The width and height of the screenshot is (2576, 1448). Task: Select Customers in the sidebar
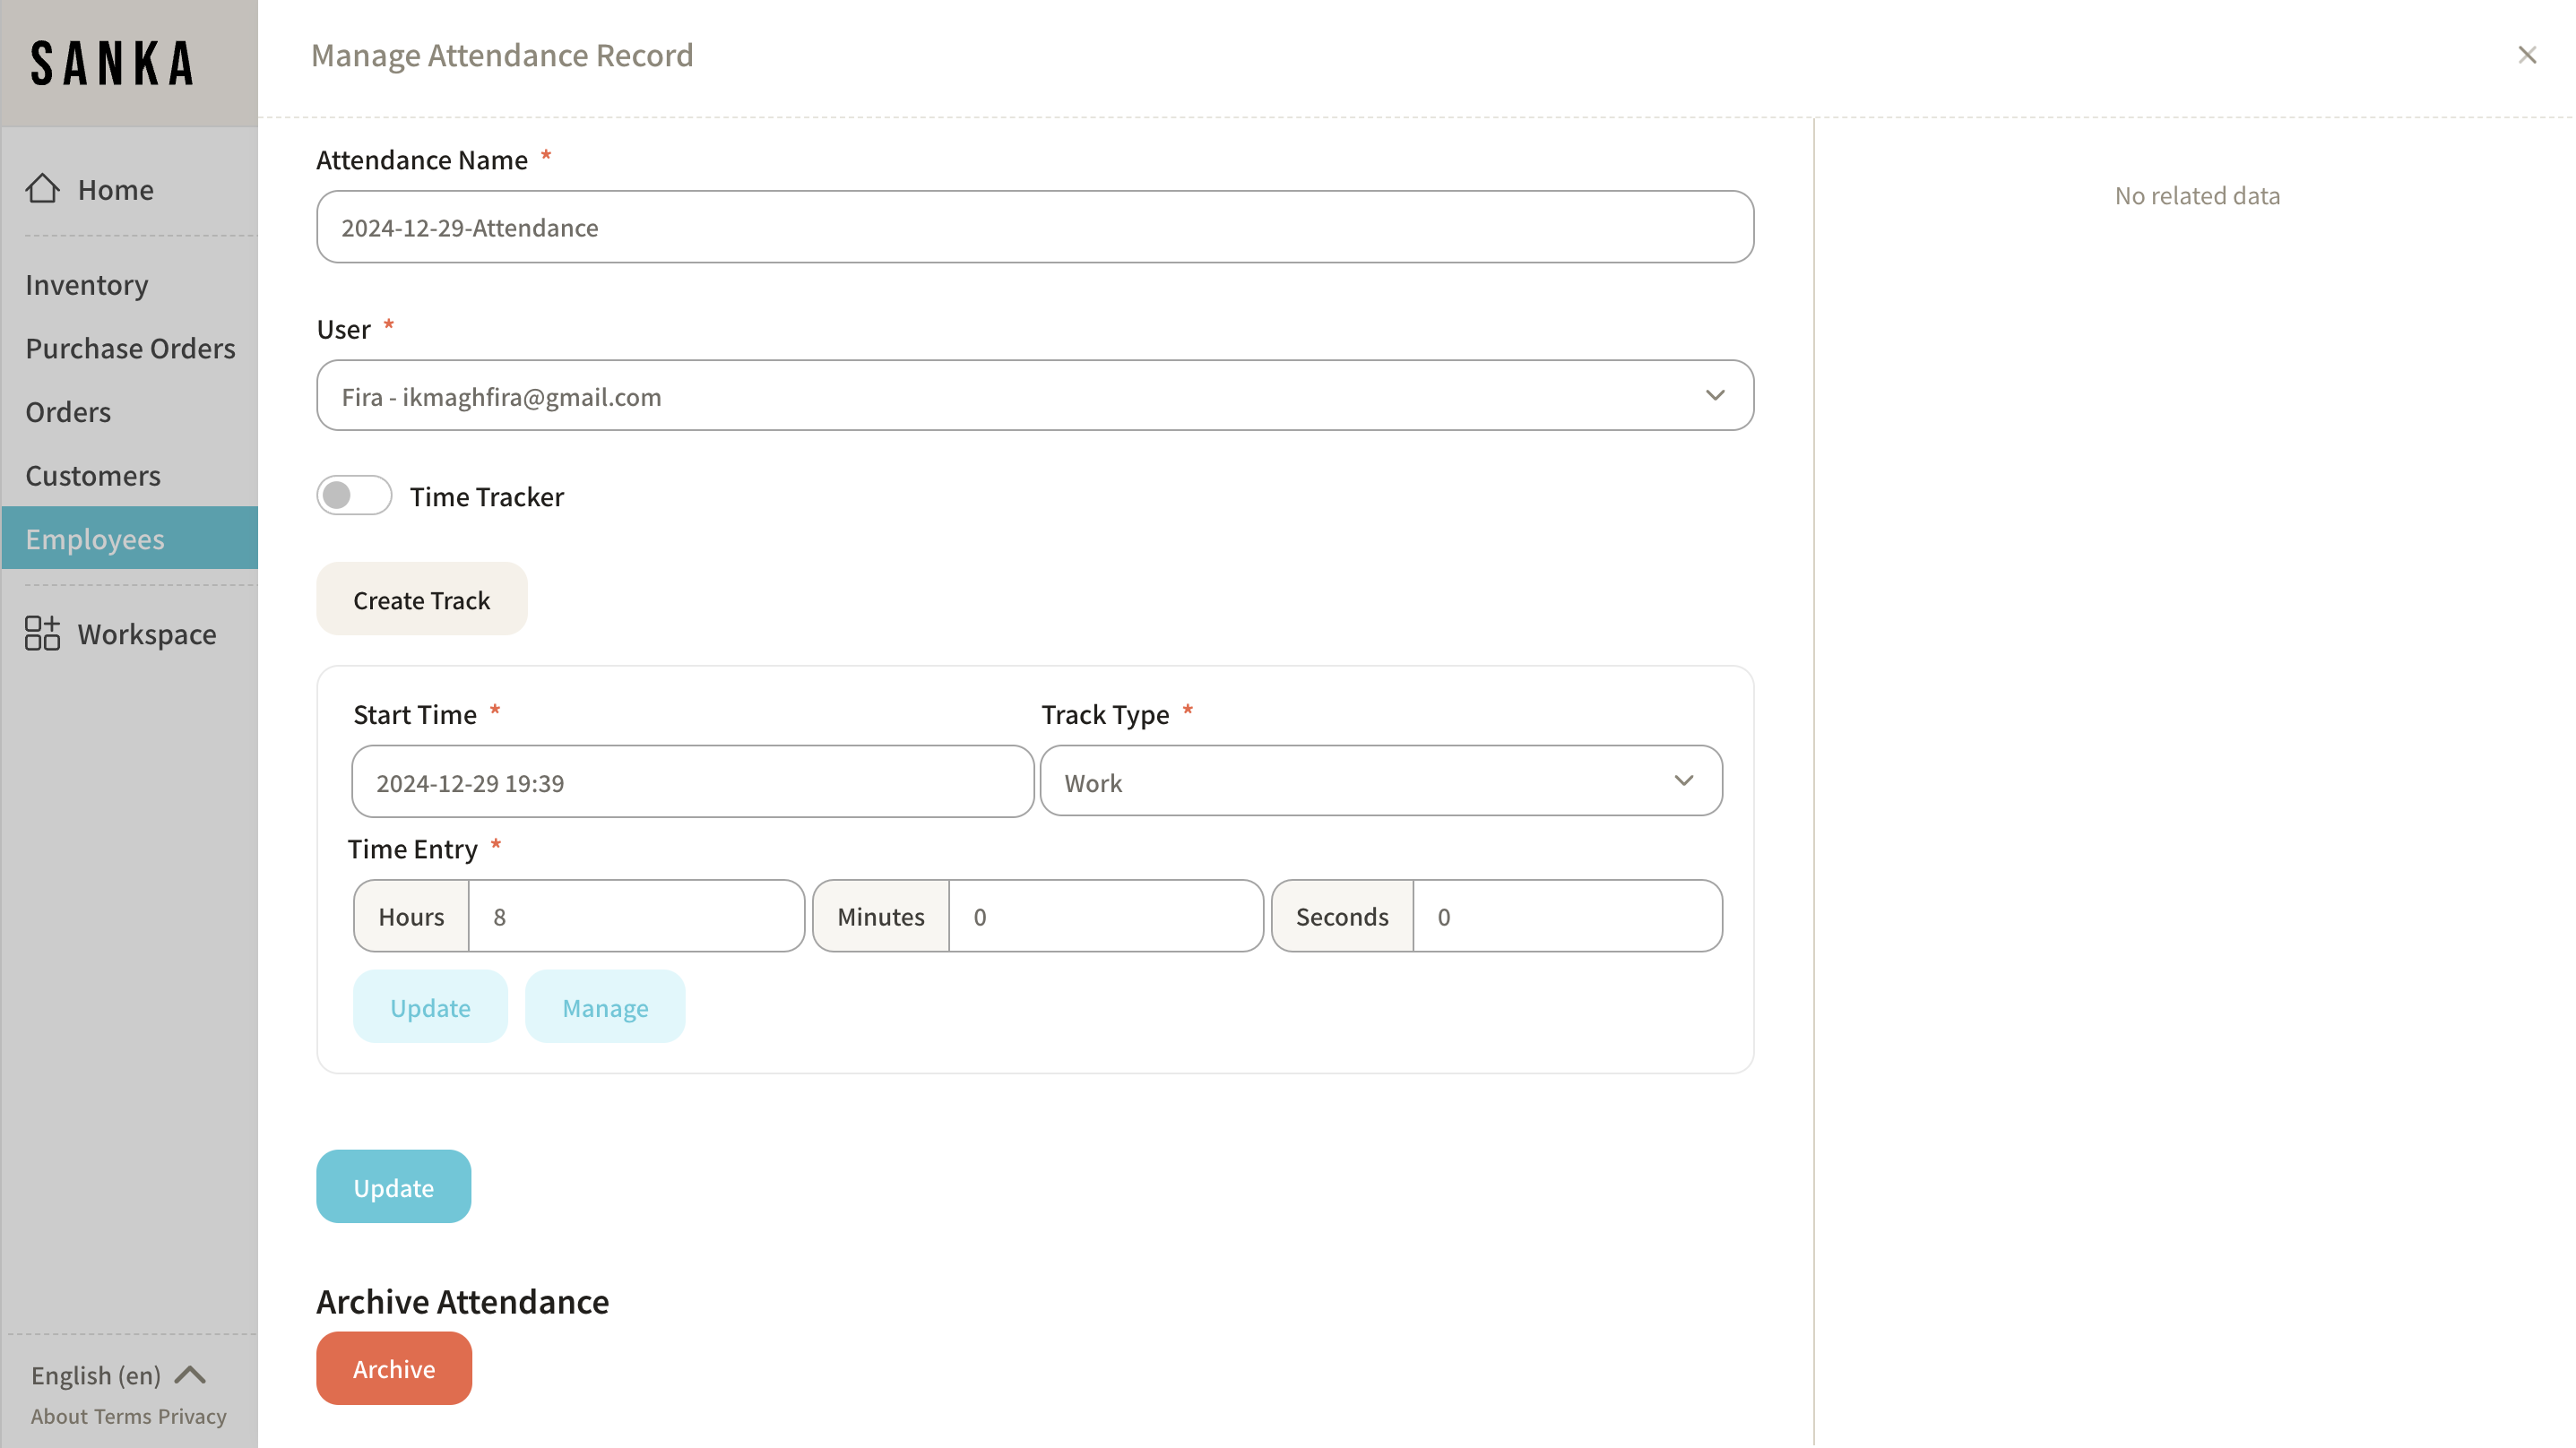93,476
